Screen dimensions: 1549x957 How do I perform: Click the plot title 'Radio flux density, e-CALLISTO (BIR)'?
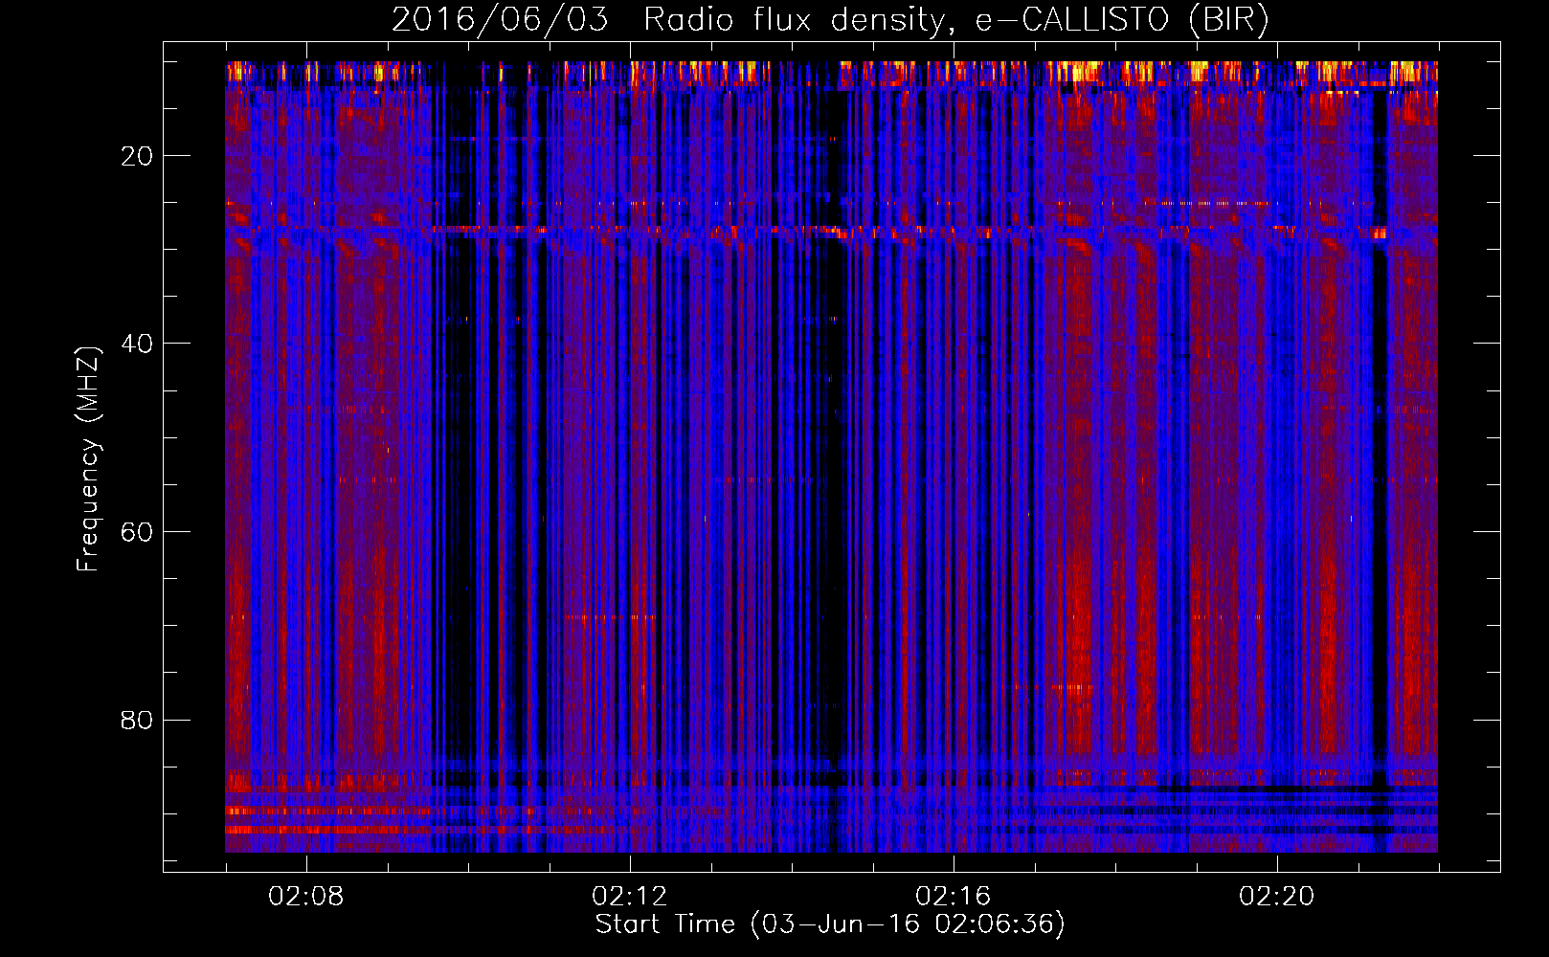tap(956, 19)
